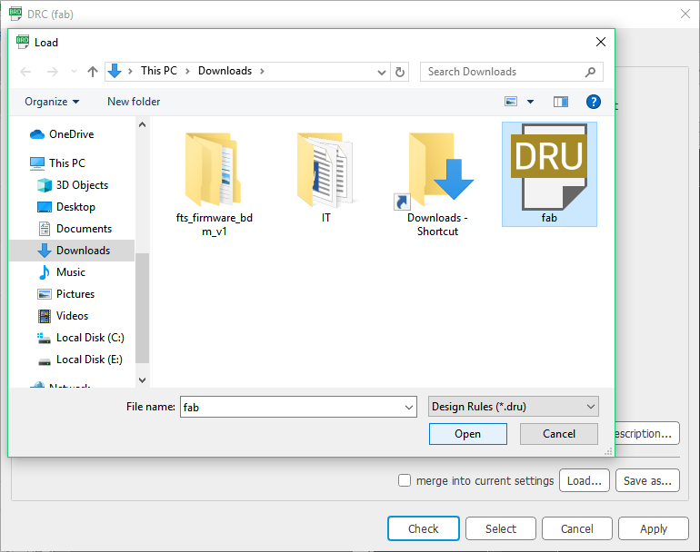This screenshot has height=552, width=700.
Task: Click the search magnifier icon
Action: pyautogui.click(x=590, y=72)
